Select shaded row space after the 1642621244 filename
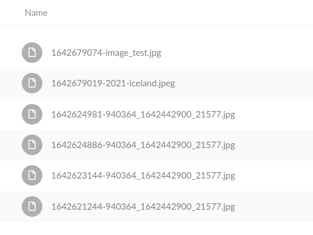This screenshot has width=313, height=235. [x=274, y=207]
